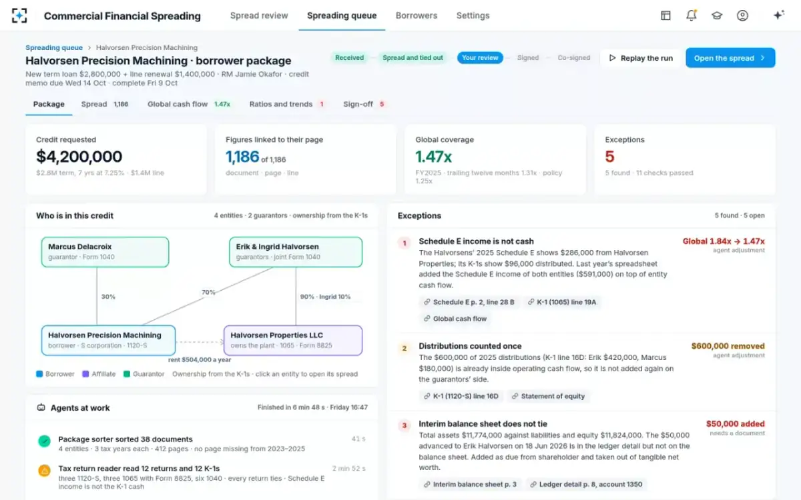Open the learning graduation cap icon
Screen dimensions: 801x500
(717, 15)
